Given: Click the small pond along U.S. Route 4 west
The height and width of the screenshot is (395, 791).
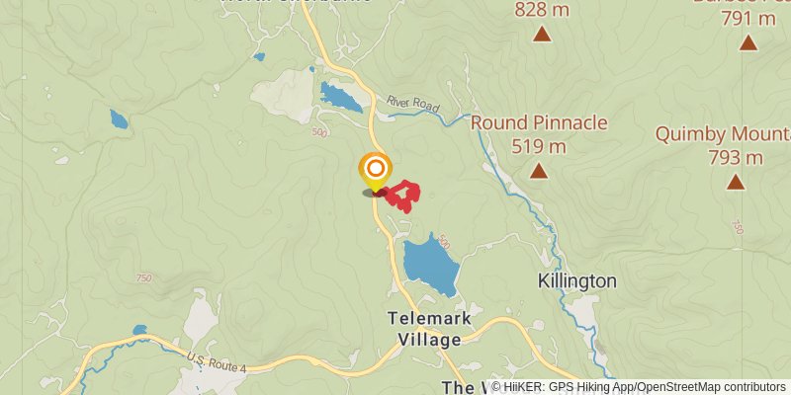Looking at the screenshot, I should pos(139,330).
